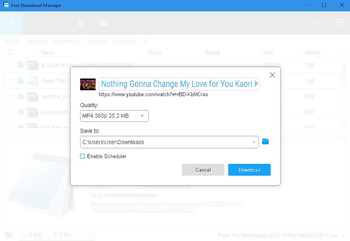The width and height of the screenshot is (350, 241).
Task: Click the snail mode icon in status bar
Action: [x=9, y=235]
